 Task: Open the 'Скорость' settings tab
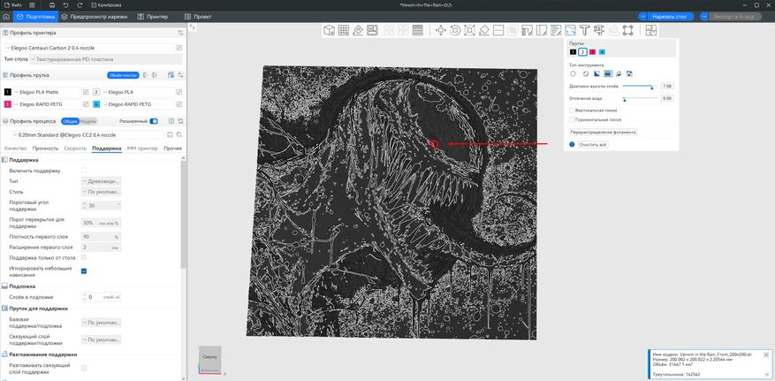pyautogui.click(x=75, y=149)
